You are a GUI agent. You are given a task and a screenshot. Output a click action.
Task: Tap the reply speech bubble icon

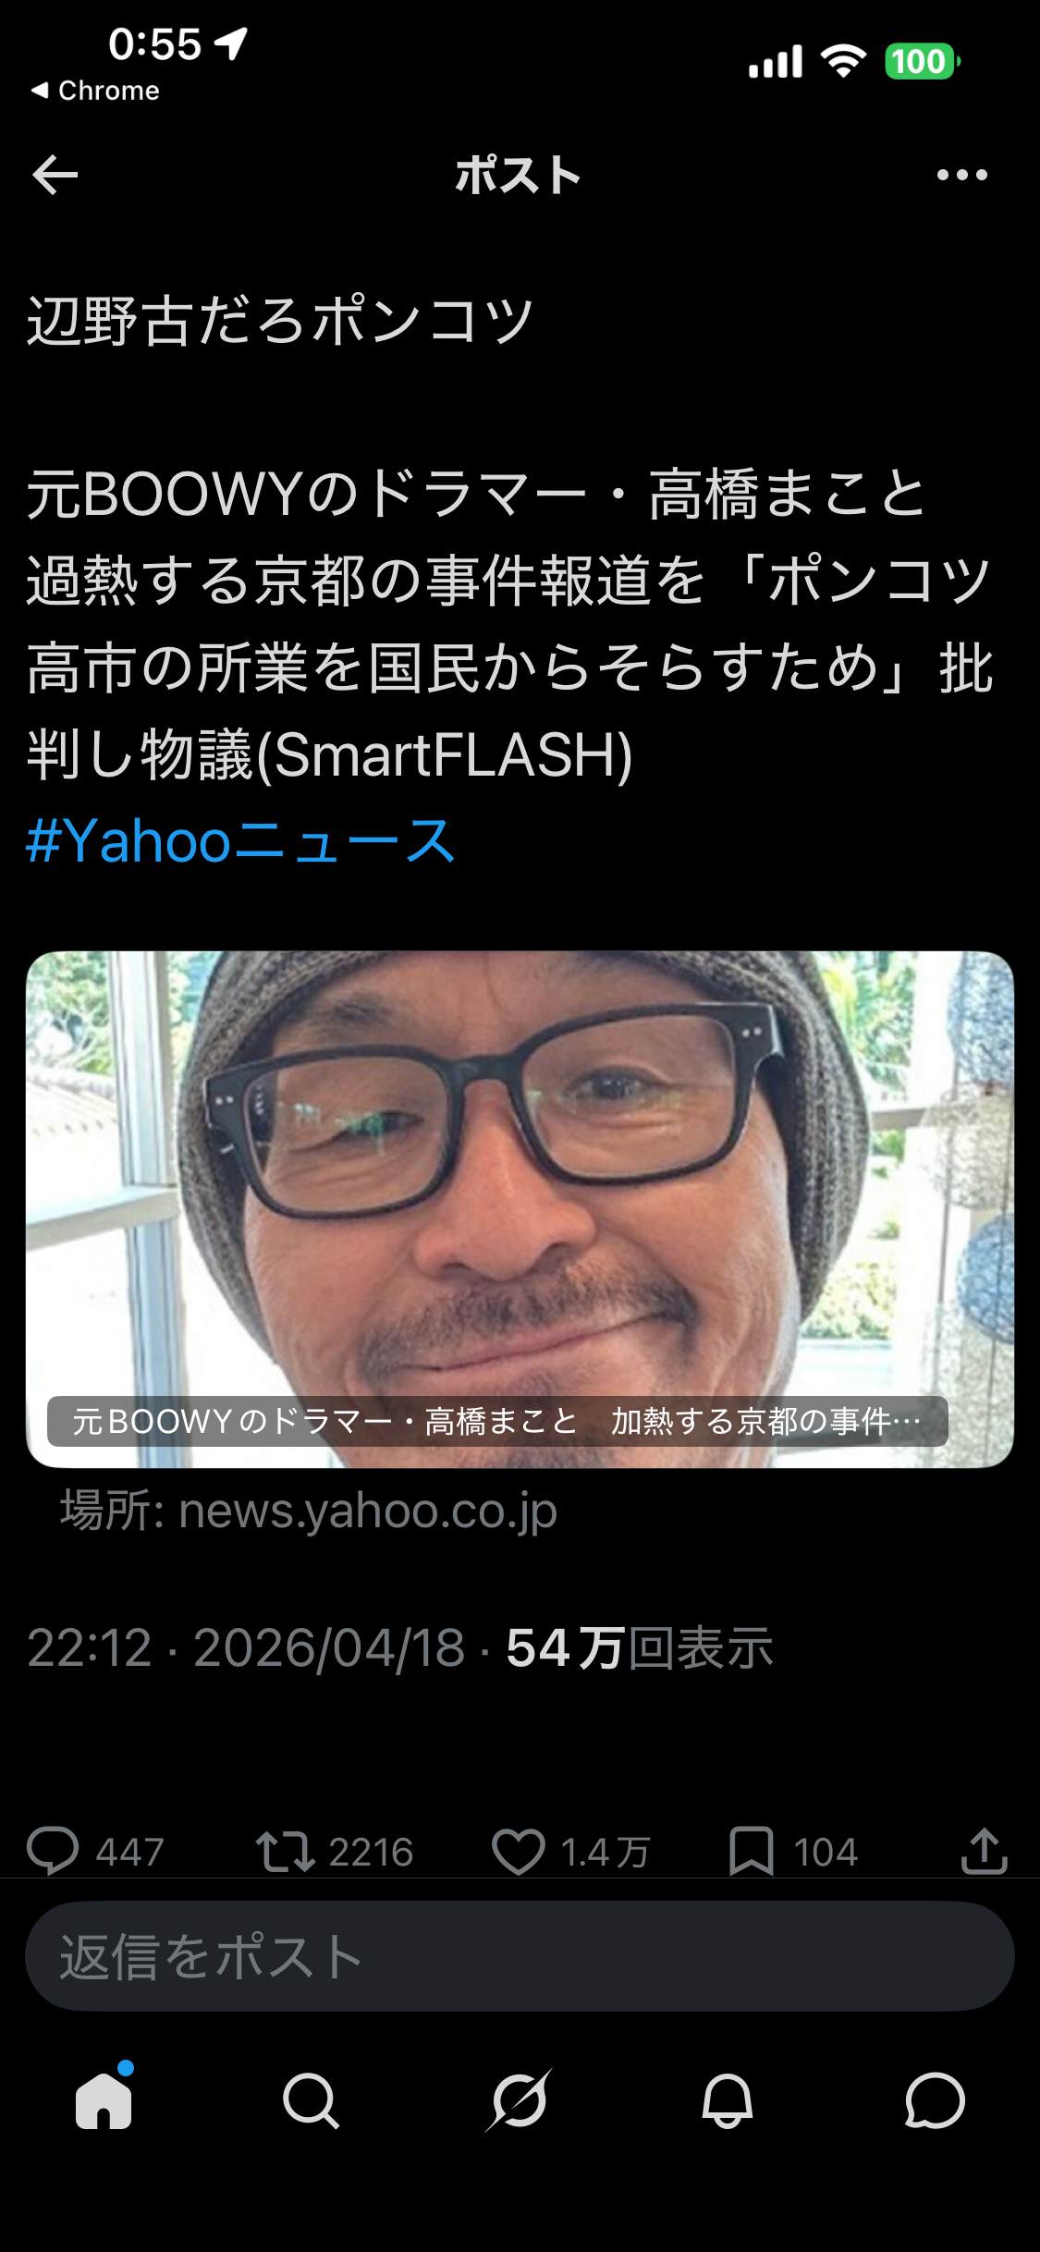(53, 1851)
